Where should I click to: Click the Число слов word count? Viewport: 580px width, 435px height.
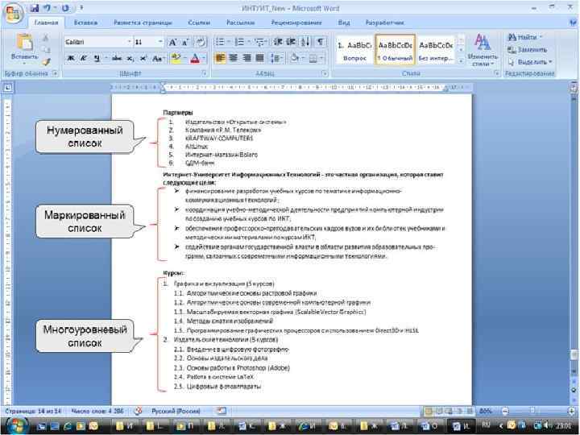(97, 411)
